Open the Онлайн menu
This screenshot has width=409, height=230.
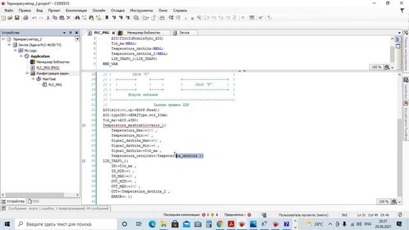click(99, 10)
